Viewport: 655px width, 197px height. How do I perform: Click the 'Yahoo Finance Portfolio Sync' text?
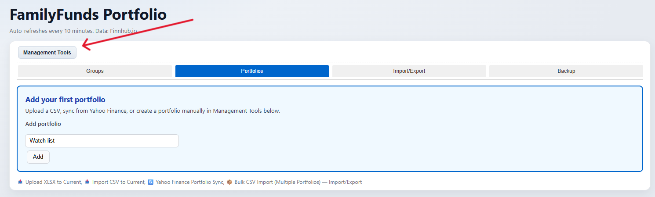[189, 182]
